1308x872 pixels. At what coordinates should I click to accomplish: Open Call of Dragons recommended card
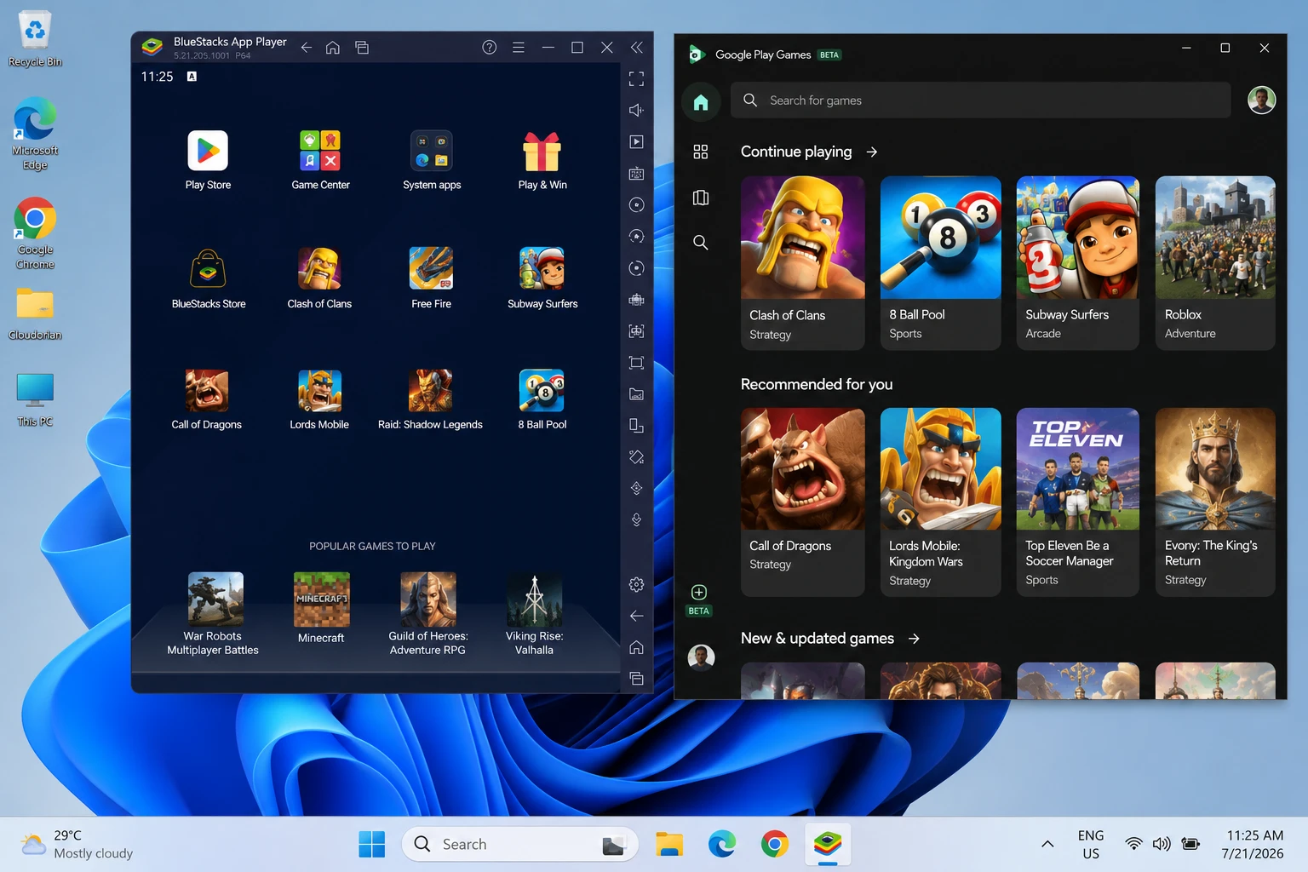point(802,502)
